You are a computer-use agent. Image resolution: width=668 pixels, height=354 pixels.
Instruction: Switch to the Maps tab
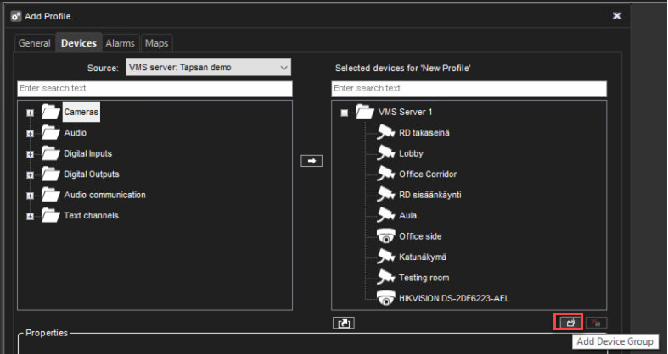tap(156, 42)
